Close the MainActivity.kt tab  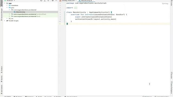[x=94, y=1]
